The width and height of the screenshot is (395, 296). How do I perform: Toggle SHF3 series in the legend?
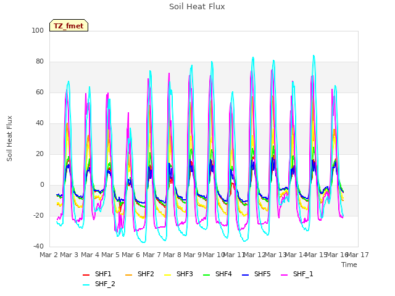[x=178, y=274]
